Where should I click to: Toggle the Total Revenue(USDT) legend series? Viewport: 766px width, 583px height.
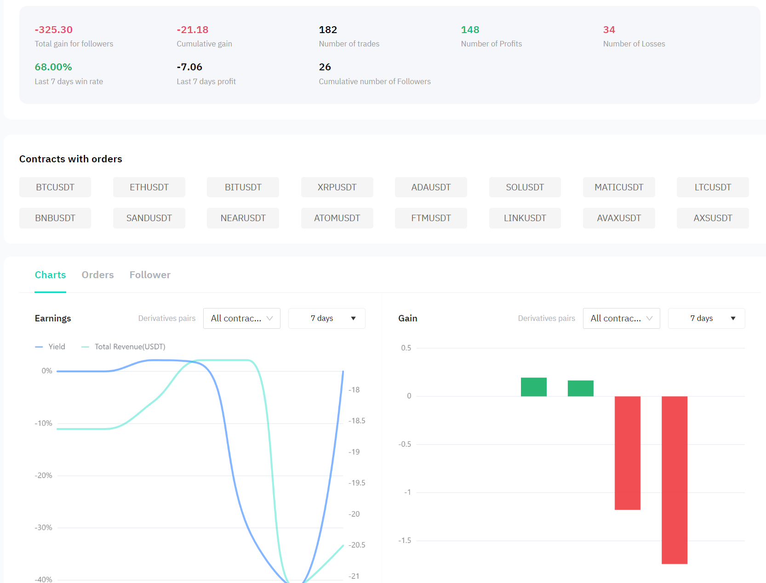coord(123,347)
